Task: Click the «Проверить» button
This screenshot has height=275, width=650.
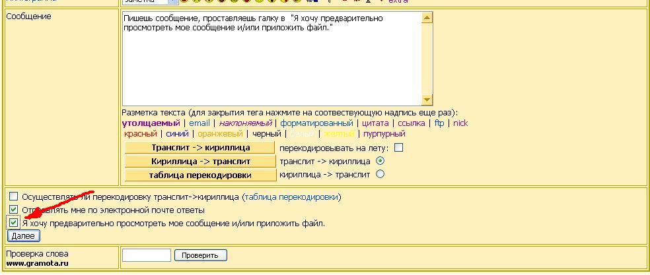Action: click(201, 255)
